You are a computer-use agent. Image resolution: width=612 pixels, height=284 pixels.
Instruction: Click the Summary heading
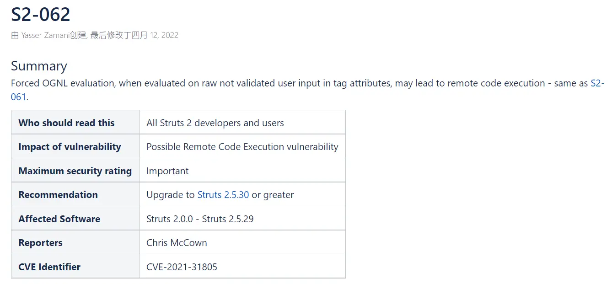click(x=39, y=66)
